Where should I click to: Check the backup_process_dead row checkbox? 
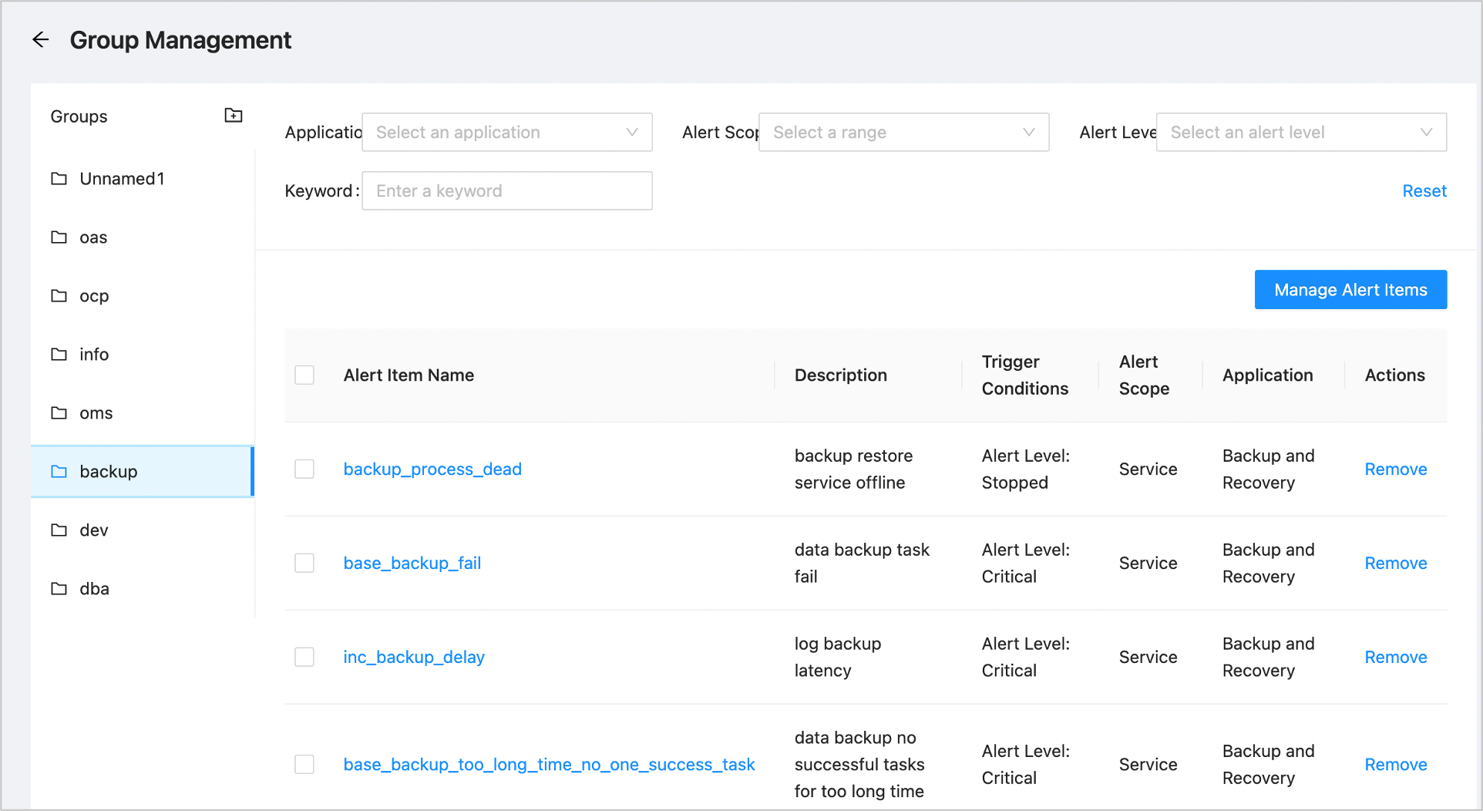304,469
